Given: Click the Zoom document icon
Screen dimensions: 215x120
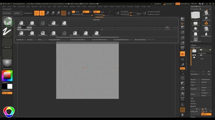Looking at the screenshot, I should [x=182, y=32].
